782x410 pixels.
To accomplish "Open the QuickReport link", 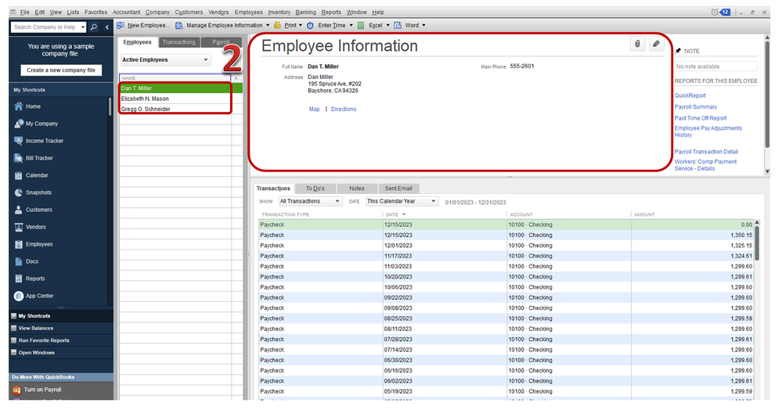I will [690, 95].
